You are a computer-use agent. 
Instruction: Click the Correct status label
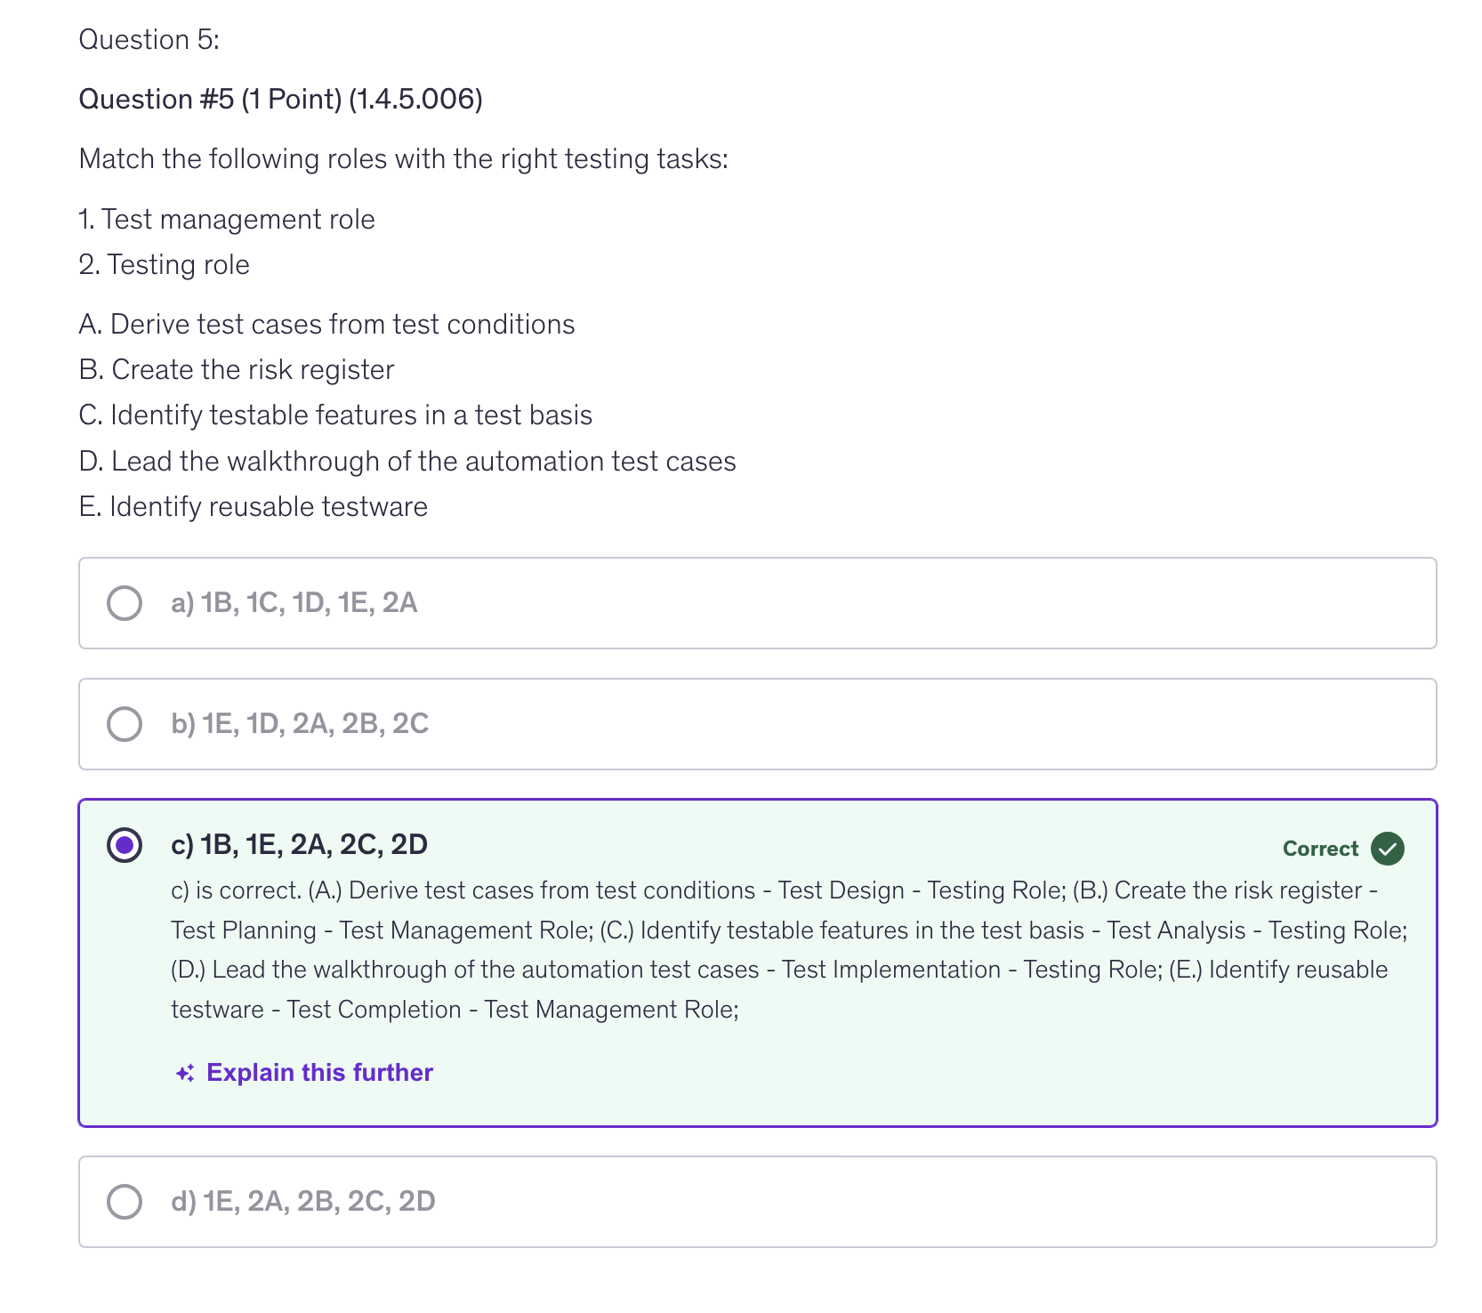pyautogui.click(x=1320, y=849)
